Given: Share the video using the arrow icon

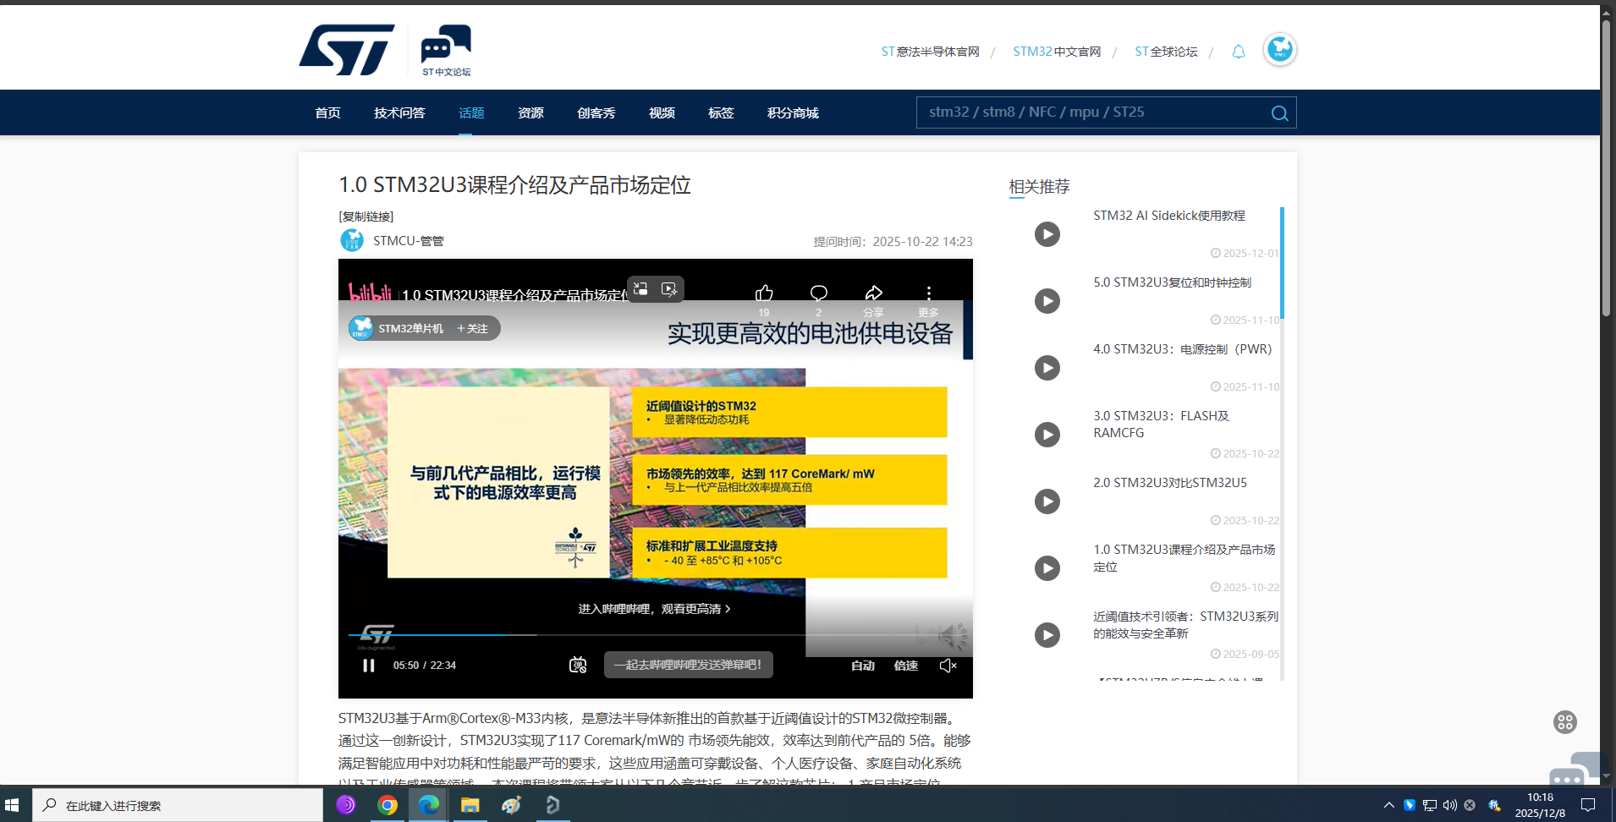Looking at the screenshot, I should point(873,293).
